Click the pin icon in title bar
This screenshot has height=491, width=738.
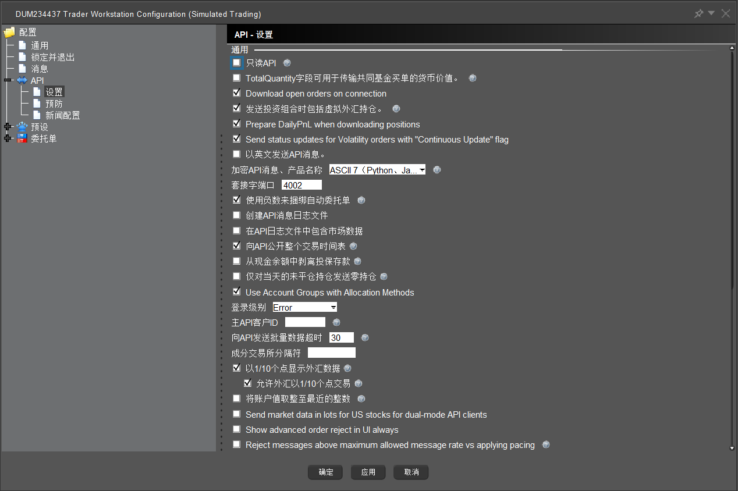pos(698,14)
